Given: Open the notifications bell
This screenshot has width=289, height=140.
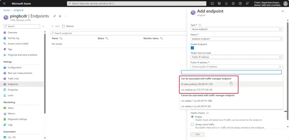Looking at the screenshot, I should pos(226,3).
